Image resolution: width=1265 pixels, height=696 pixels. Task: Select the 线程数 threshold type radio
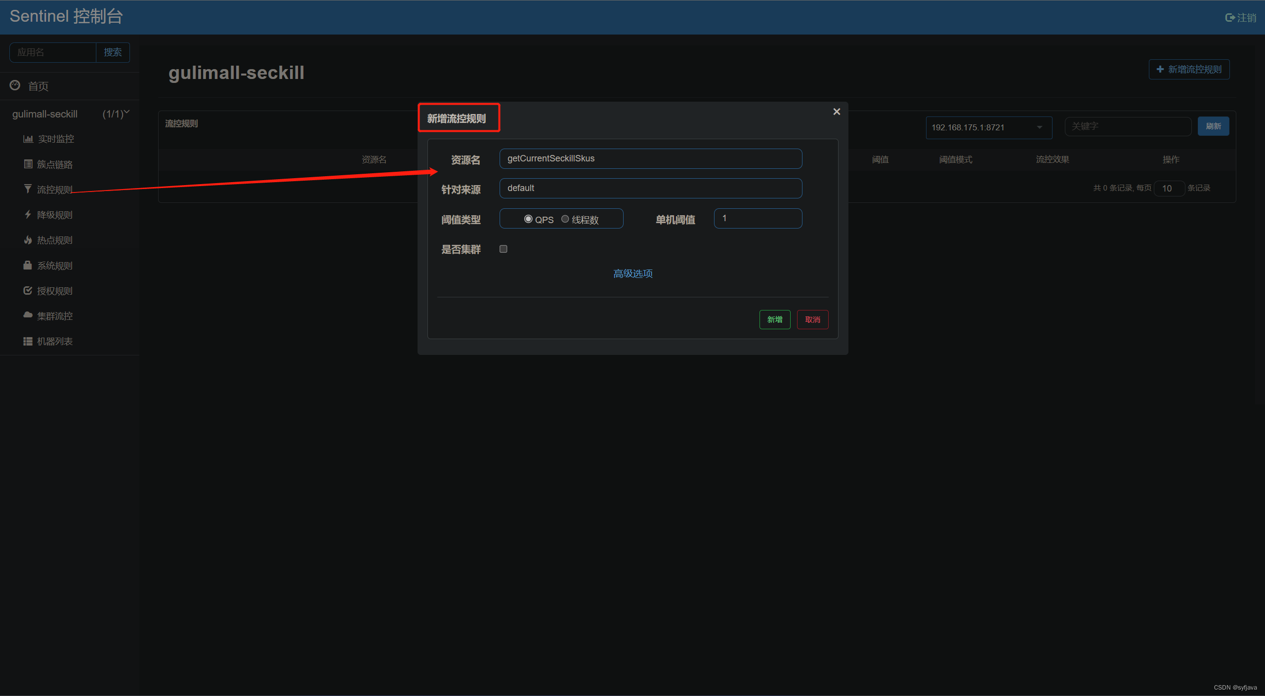565,219
